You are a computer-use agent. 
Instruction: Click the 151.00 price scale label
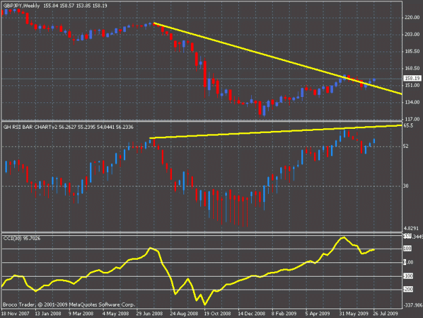click(x=412, y=85)
